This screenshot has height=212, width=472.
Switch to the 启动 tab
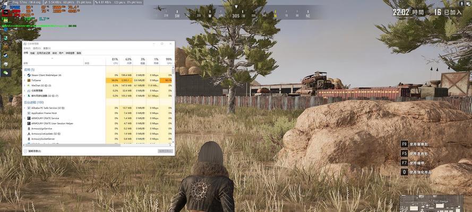tap(55, 53)
